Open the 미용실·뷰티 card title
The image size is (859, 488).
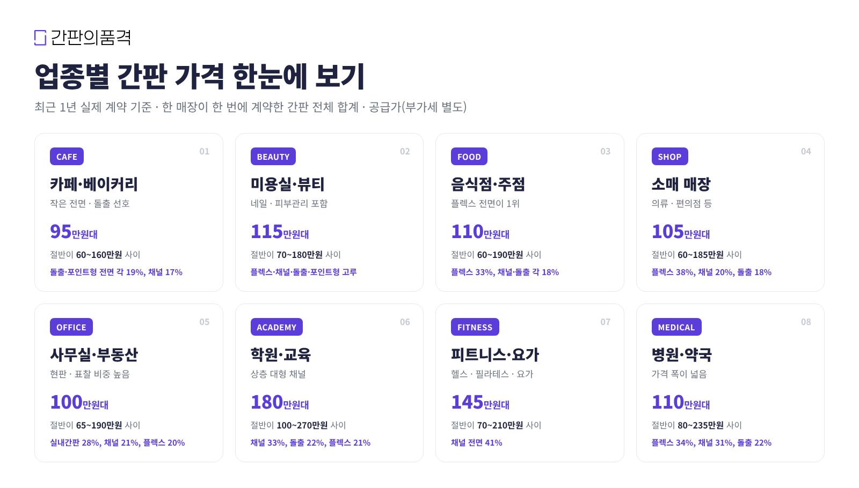pos(288,184)
